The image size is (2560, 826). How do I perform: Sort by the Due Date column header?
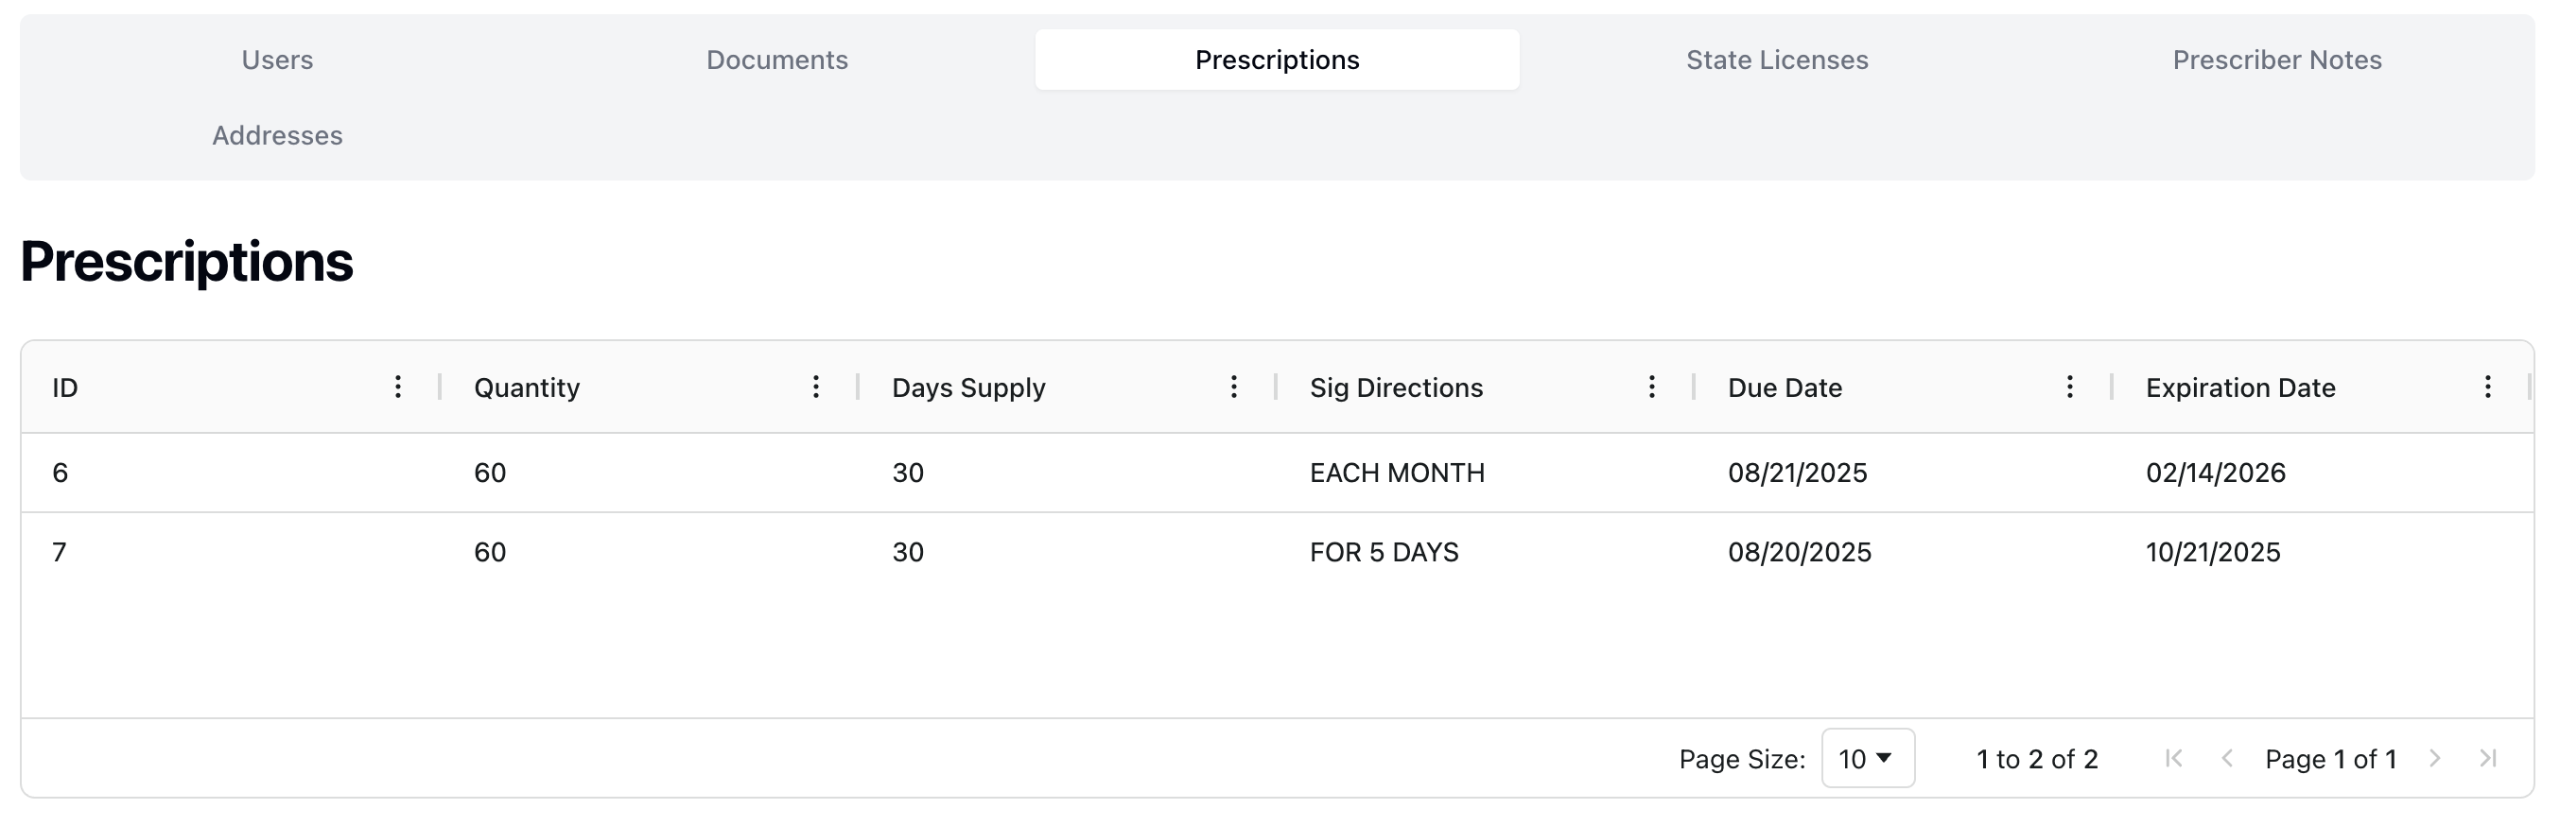1785,387
